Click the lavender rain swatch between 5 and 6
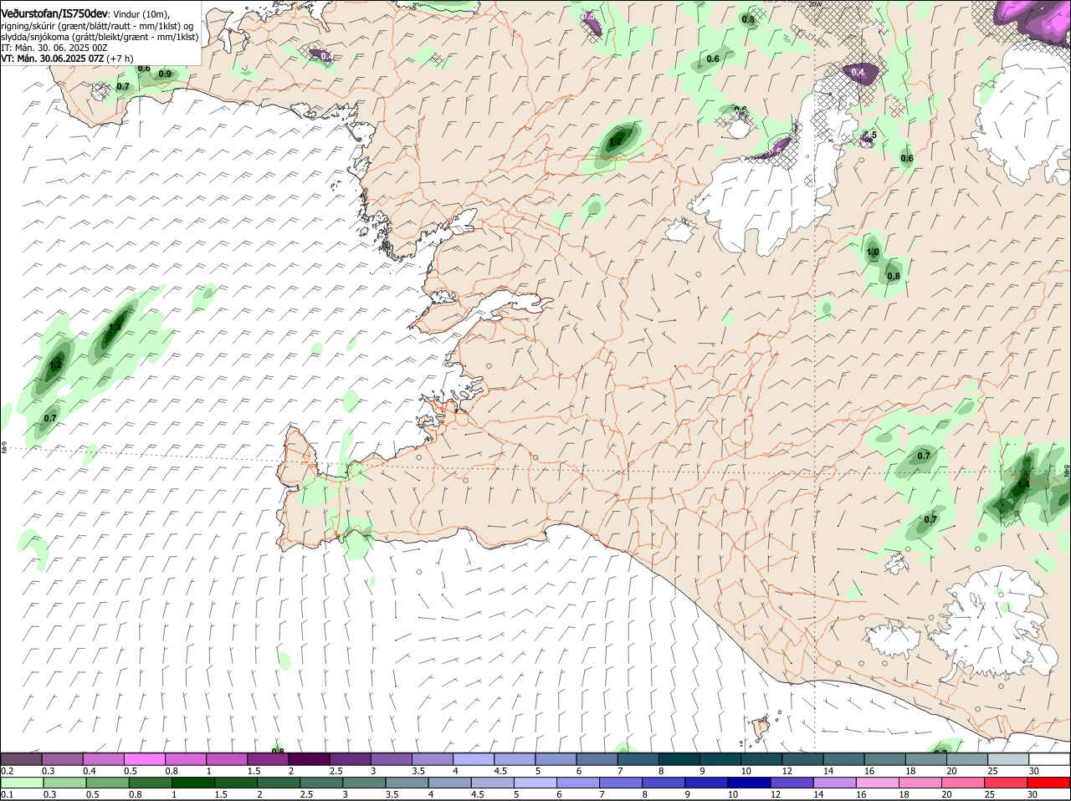The image size is (1071, 801). coord(534,783)
